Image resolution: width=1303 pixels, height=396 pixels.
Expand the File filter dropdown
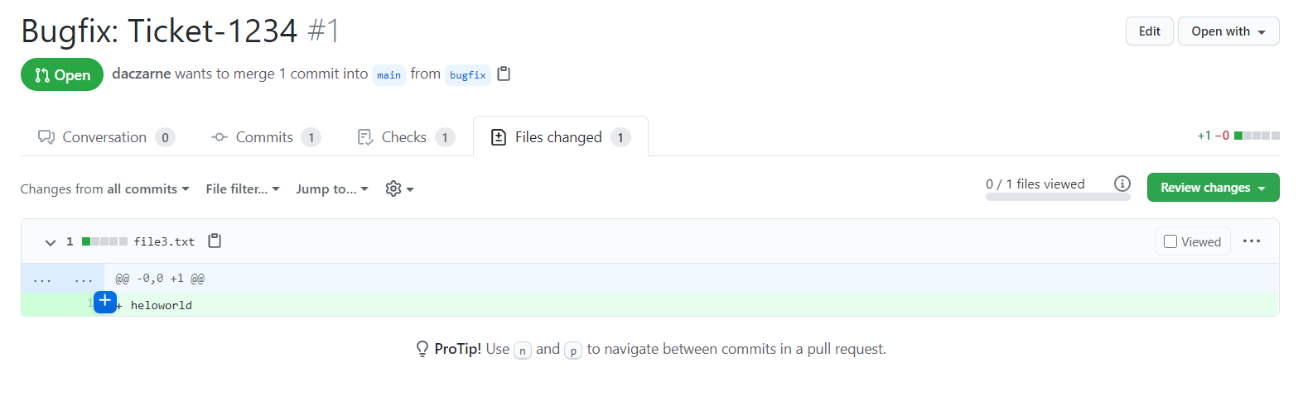click(x=243, y=189)
